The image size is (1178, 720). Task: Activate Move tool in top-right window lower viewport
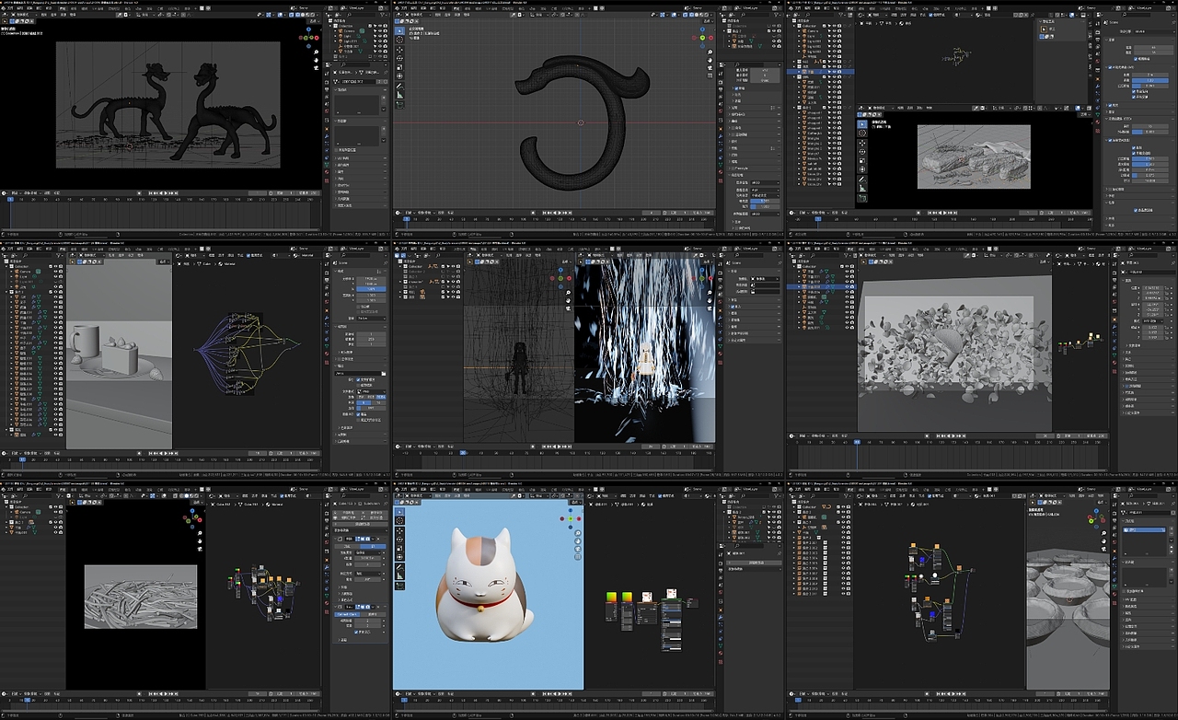point(862,145)
